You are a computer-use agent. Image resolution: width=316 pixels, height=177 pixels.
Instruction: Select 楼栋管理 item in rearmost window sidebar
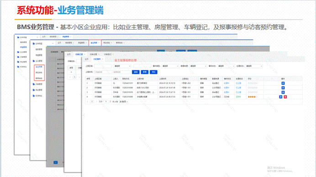(x=23, y=42)
